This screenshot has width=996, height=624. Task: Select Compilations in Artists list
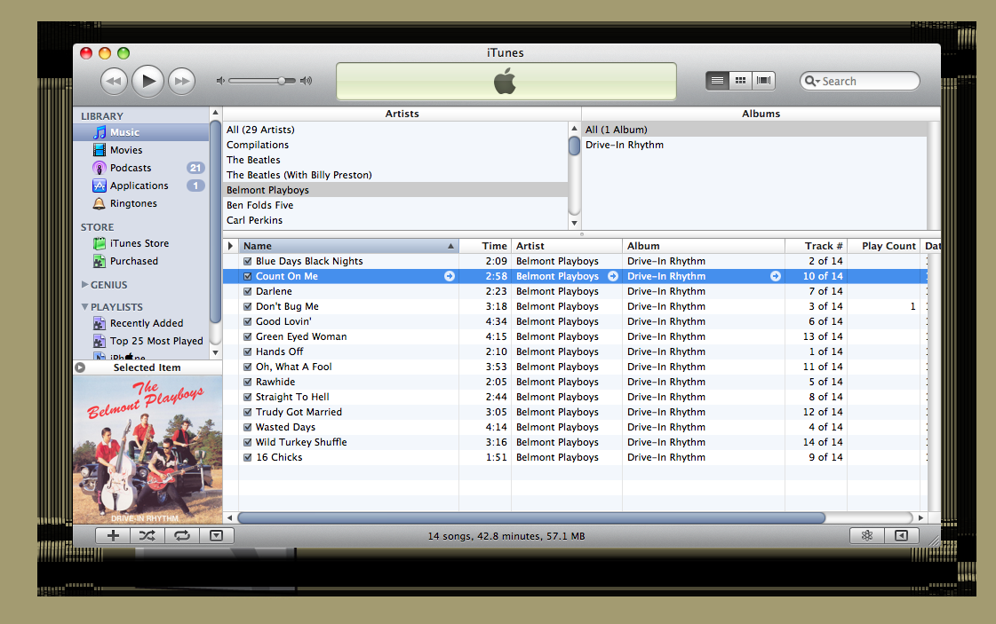coord(395,145)
